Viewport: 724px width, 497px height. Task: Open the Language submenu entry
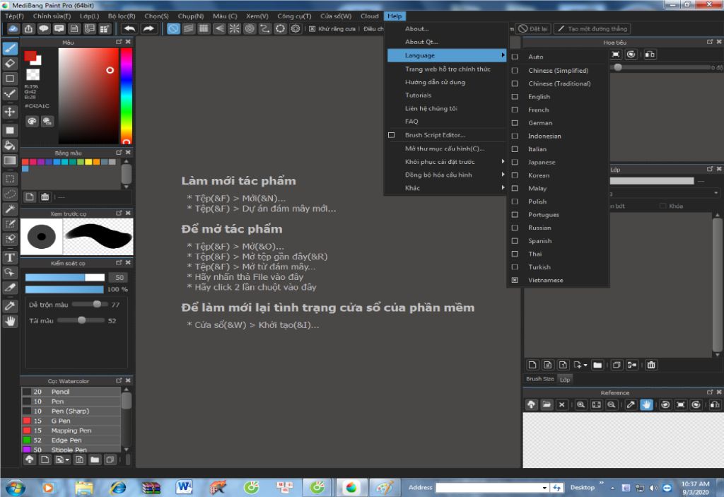click(447, 55)
